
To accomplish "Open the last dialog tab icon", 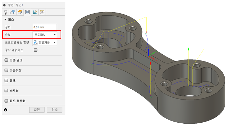I will pos(42,12).
